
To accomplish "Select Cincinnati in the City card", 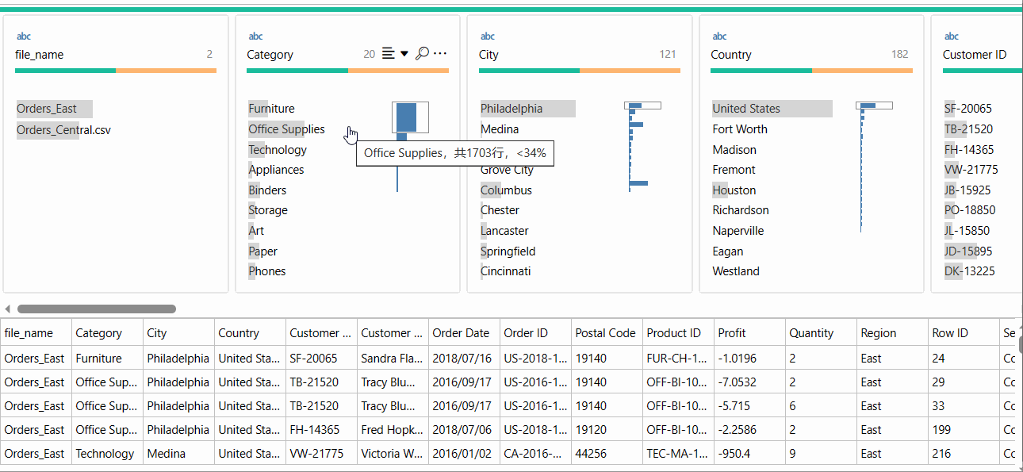I will pos(506,271).
